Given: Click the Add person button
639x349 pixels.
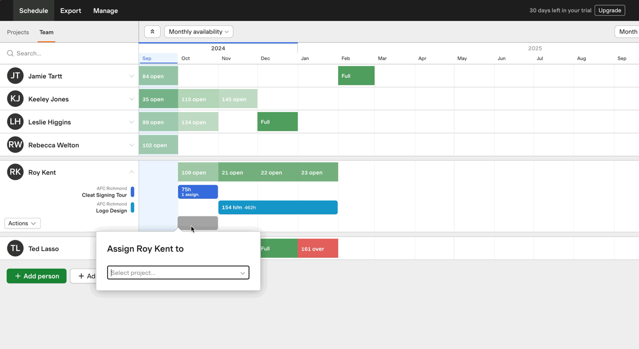Looking at the screenshot, I should pyautogui.click(x=37, y=276).
